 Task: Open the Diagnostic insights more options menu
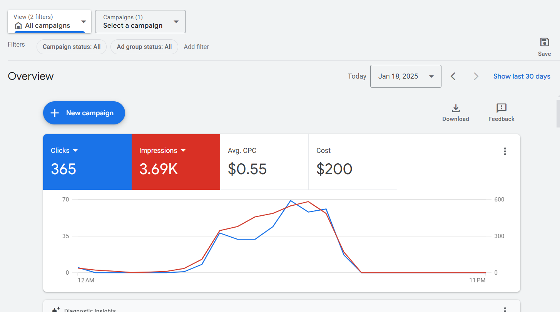505,309
